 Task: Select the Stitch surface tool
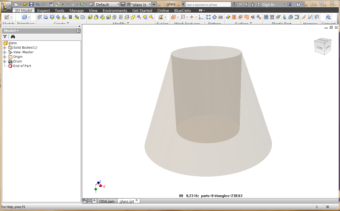click(234, 17)
